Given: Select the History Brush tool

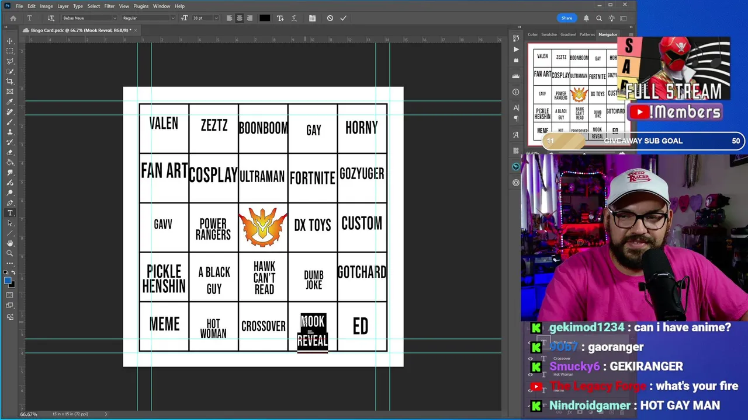Looking at the screenshot, I should 10,142.
